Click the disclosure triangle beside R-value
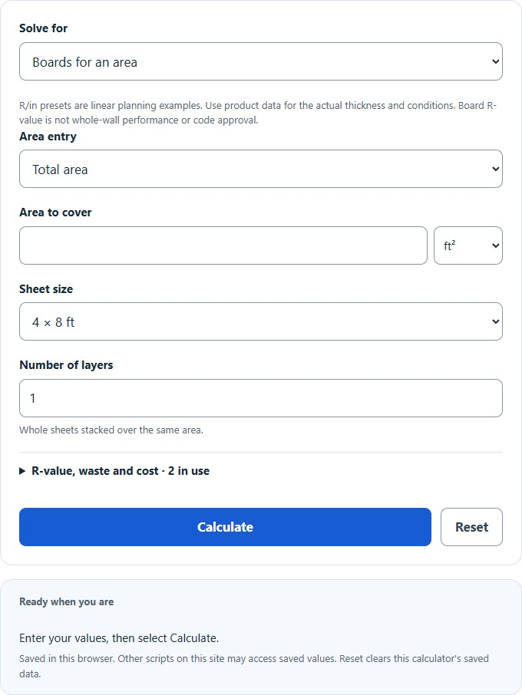The height and width of the screenshot is (695, 522). (x=22, y=471)
